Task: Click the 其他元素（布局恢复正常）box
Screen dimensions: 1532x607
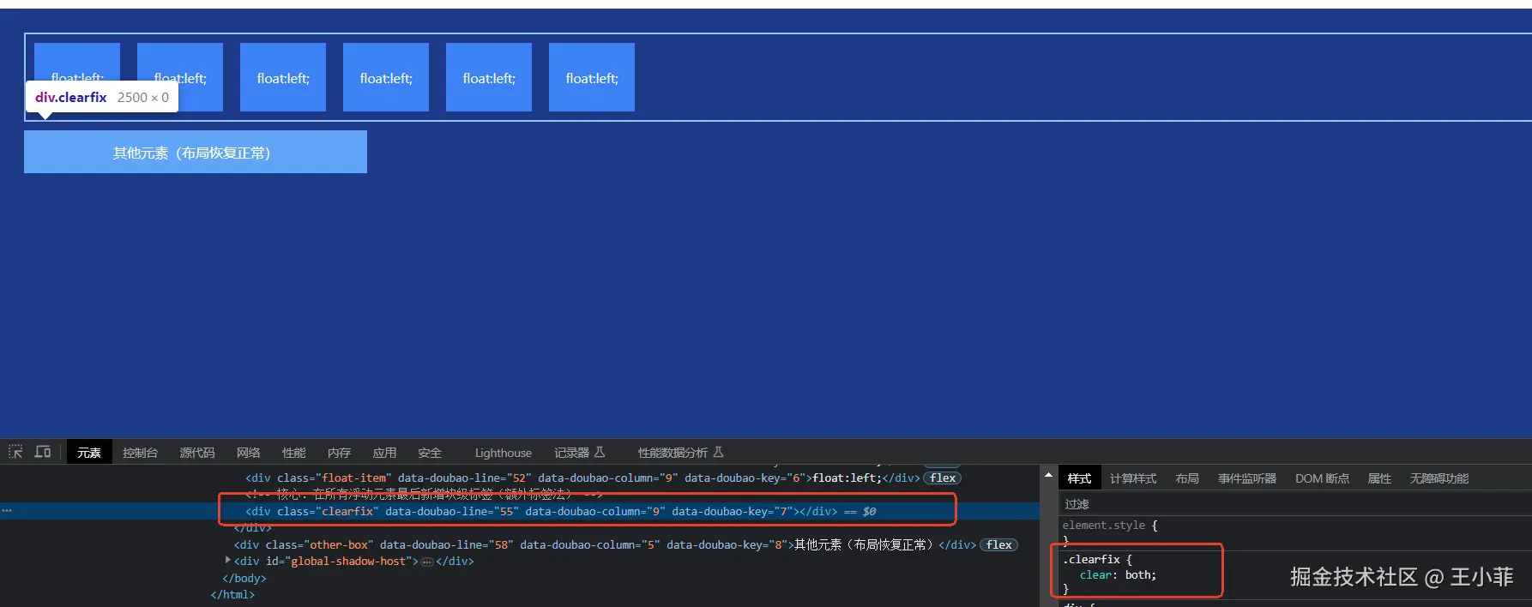Action: click(196, 152)
